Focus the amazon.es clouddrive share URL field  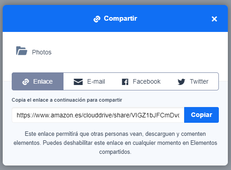[98, 115]
